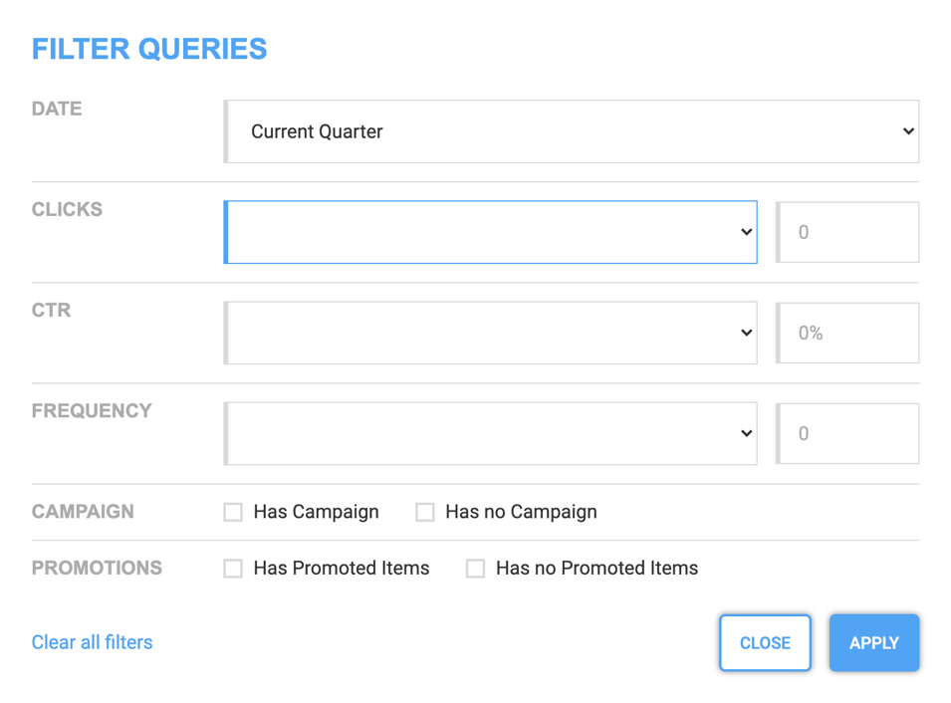Enable the Has Promoted Items filter
Image resolution: width=951 pixels, height=703 pixels.
[232, 568]
